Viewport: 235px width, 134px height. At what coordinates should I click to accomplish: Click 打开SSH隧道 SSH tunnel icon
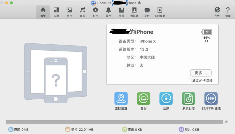coord(211,99)
